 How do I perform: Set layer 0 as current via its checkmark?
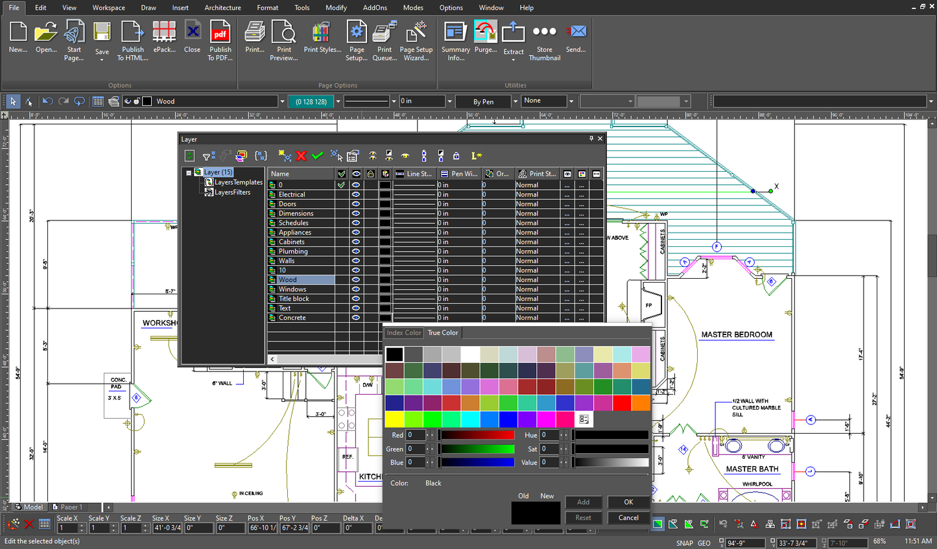[342, 184]
